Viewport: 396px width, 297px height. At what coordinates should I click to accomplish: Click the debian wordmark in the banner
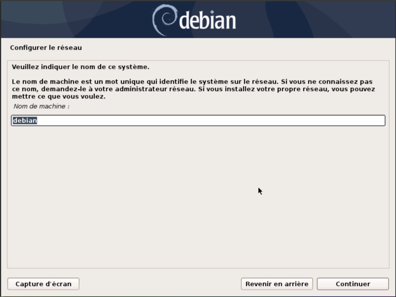click(207, 20)
